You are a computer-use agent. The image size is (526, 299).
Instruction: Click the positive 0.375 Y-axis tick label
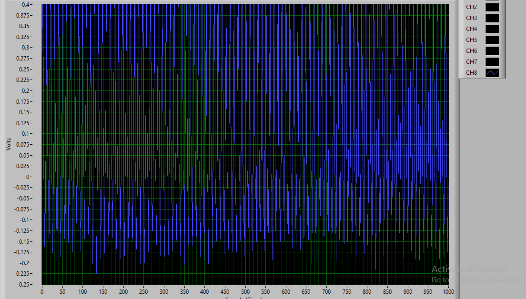pyautogui.click(x=23, y=15)
